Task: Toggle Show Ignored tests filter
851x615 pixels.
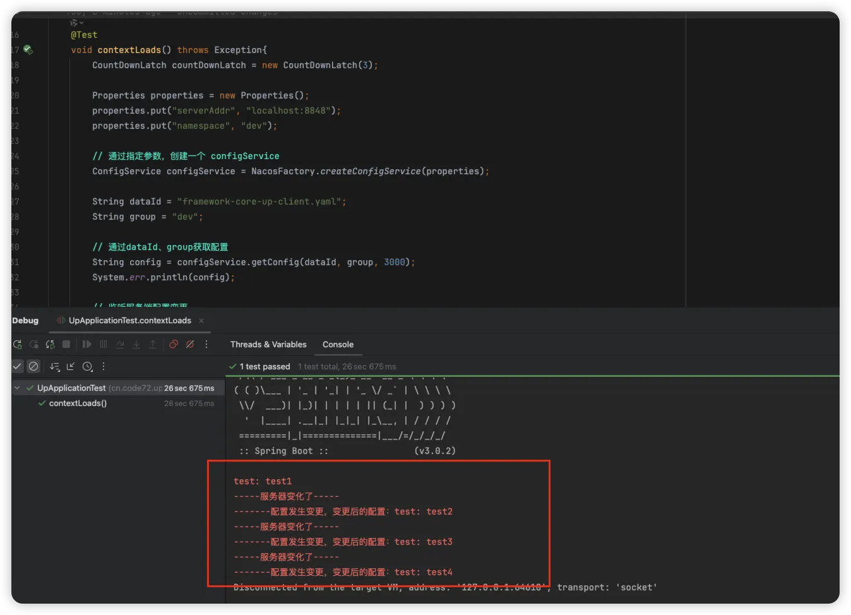Action: point(34,366)
